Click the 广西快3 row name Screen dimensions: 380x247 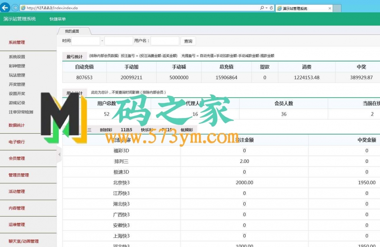(121, 214)
